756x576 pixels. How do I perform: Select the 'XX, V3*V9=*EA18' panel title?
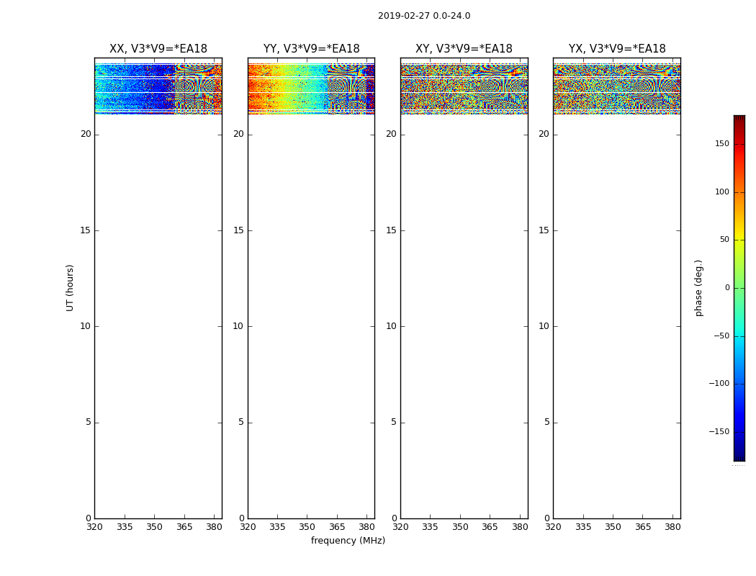tap(158, 49)
